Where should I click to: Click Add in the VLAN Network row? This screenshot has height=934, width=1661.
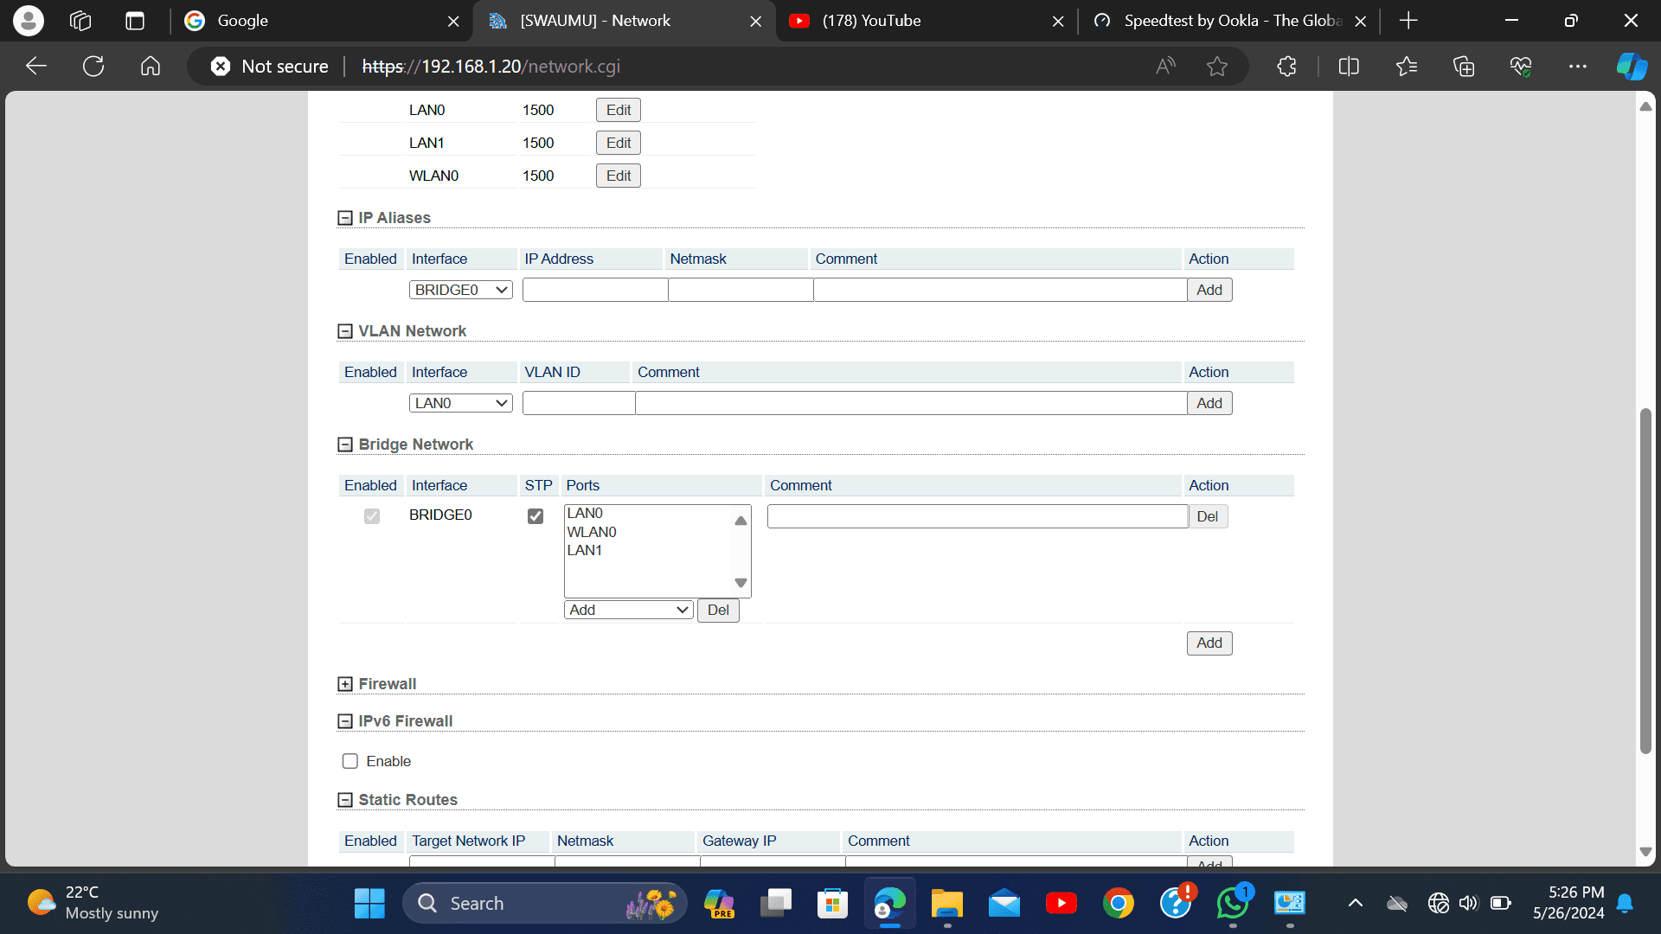click(1209, 403)
